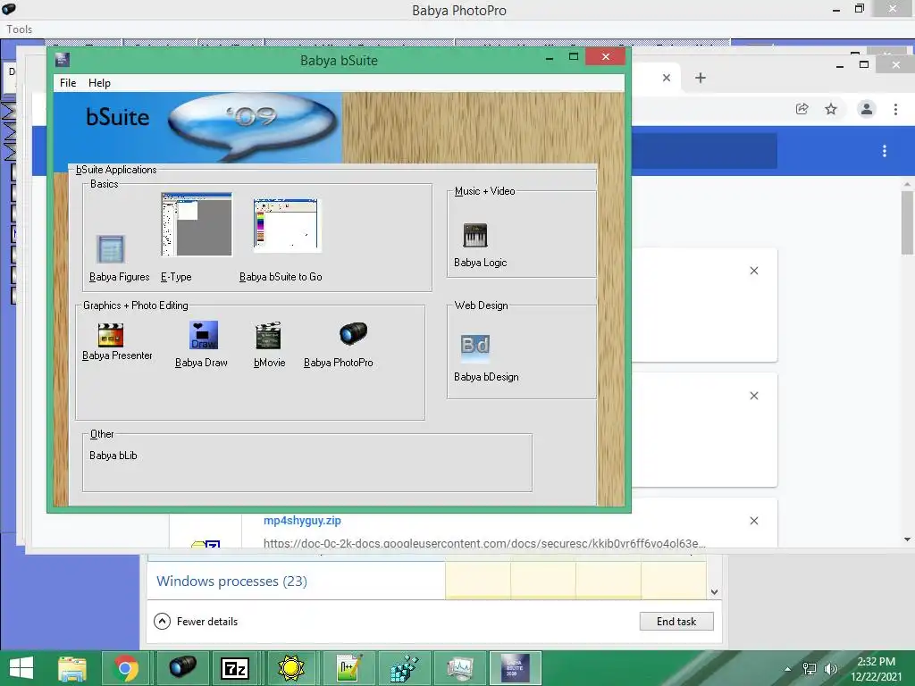915x686 pixels.
Task: Click Babya bSuite to Go label
Action: [281, 277]
